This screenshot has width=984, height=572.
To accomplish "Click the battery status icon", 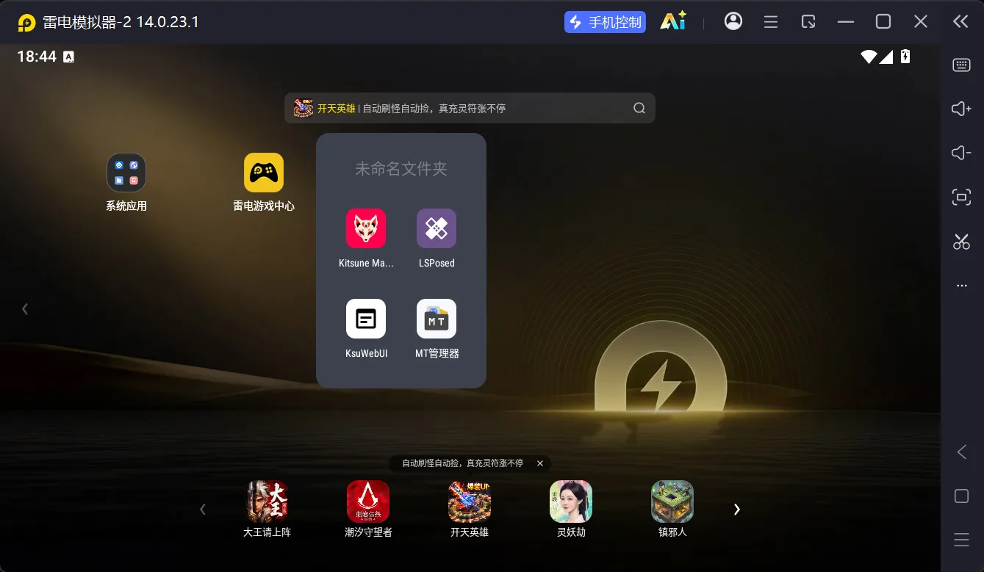I will 905,57.
